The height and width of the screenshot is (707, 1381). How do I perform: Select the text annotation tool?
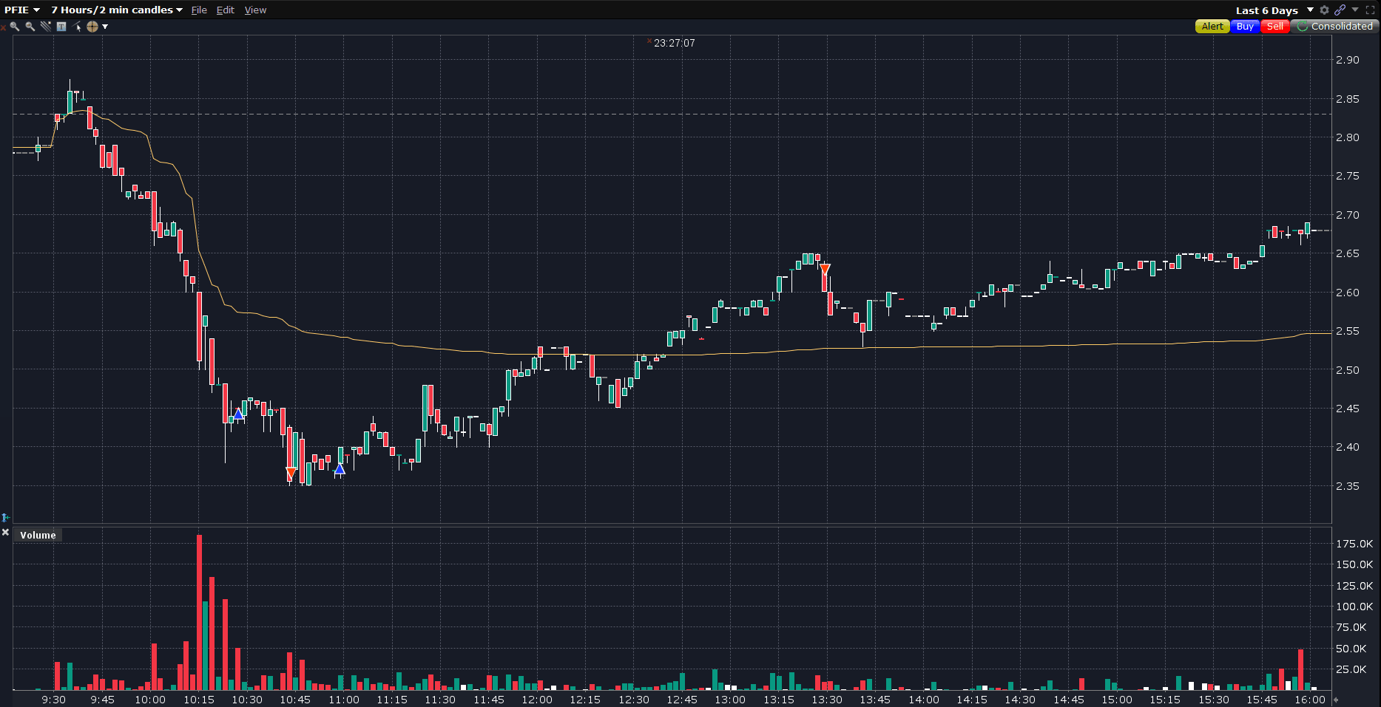point(61,27)
